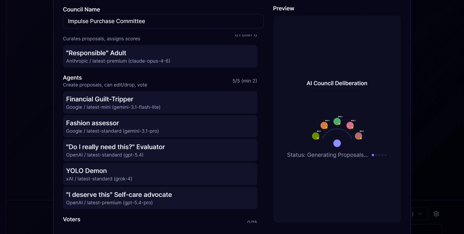
Task: Click the AI Council Deliberation title
Action: point(337,83)
